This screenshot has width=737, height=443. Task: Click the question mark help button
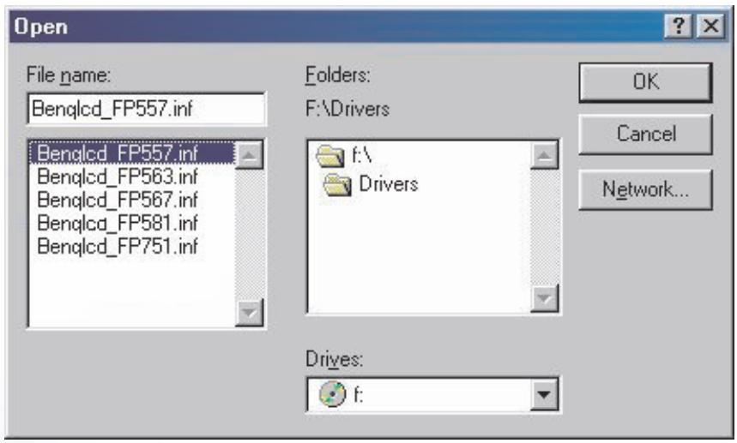tap(678, 26)
